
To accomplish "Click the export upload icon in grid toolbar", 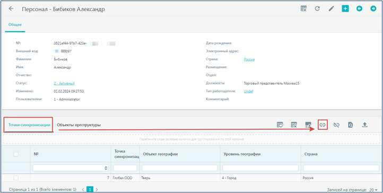I will [364, 125].
